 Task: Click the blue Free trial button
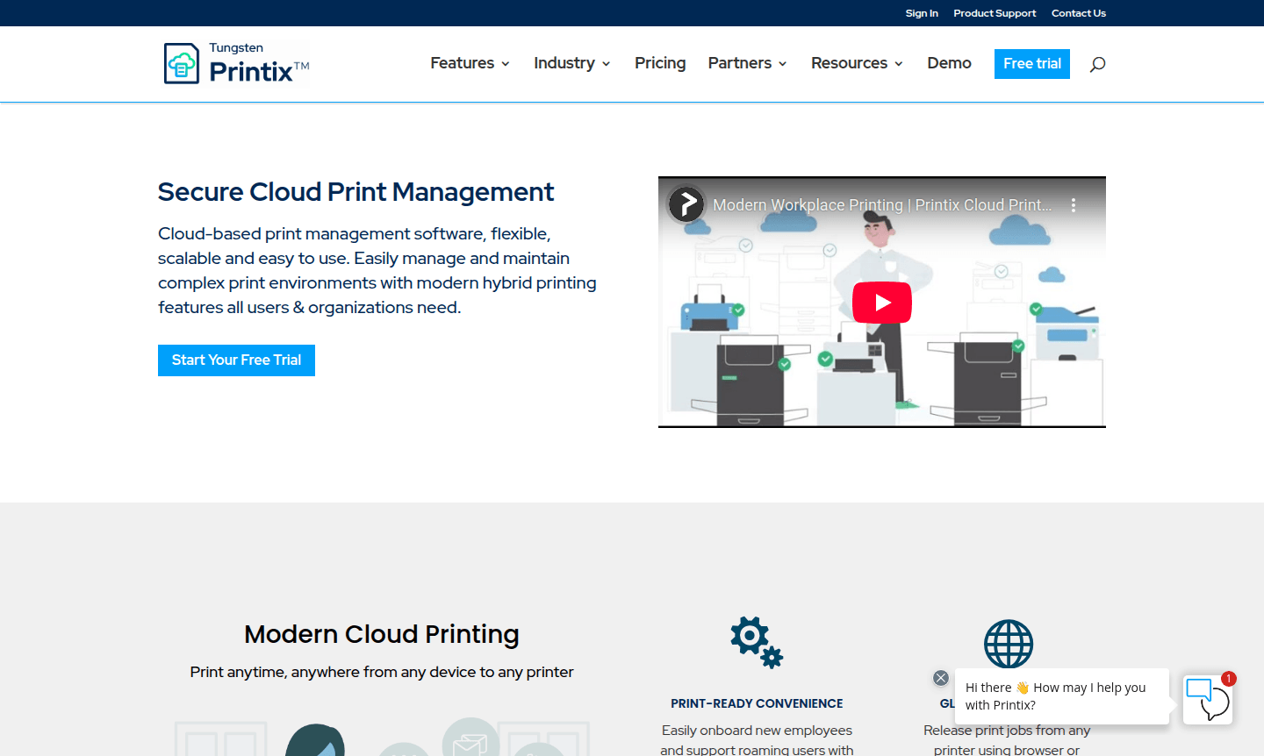coord(1031,63)
